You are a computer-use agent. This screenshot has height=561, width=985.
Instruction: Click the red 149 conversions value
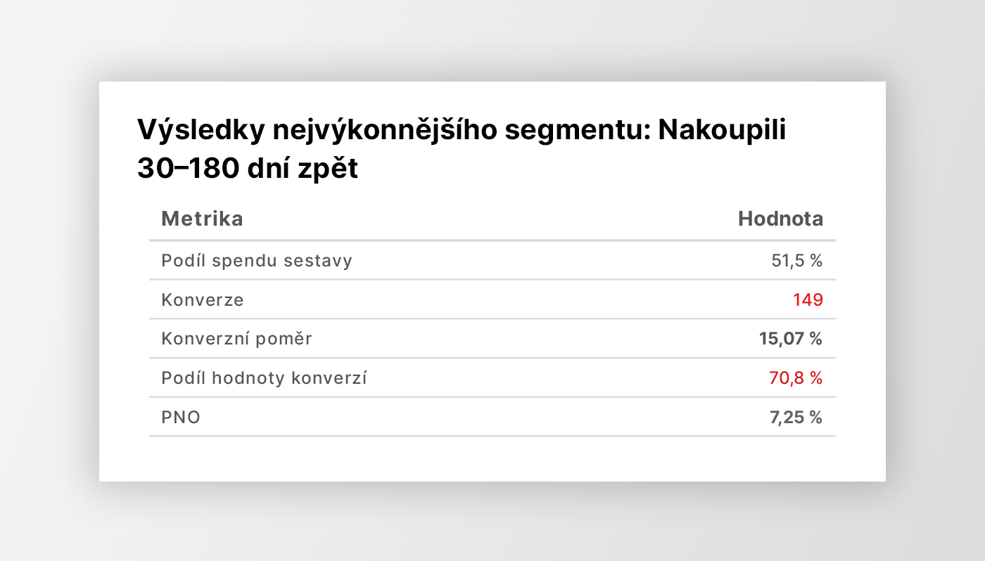coord(808,300)
